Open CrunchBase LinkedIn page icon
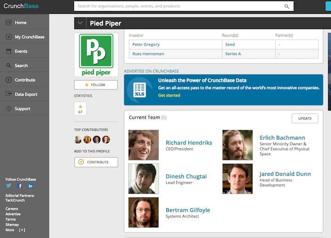The image size is (331, 238). (x=30, y=186)
